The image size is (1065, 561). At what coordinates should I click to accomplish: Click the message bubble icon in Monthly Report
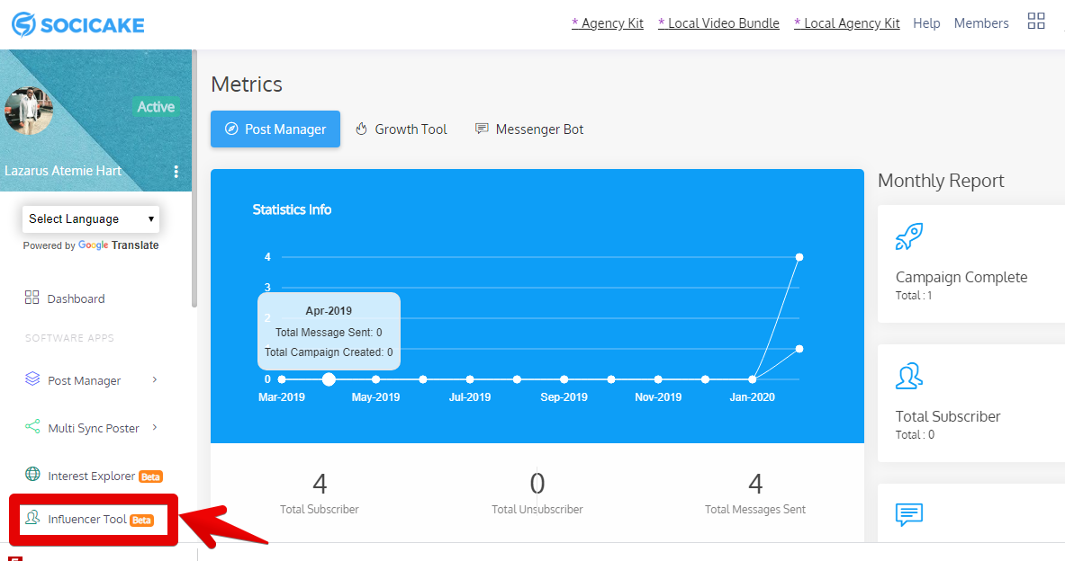pyautogui.click(x=908, y=515)
